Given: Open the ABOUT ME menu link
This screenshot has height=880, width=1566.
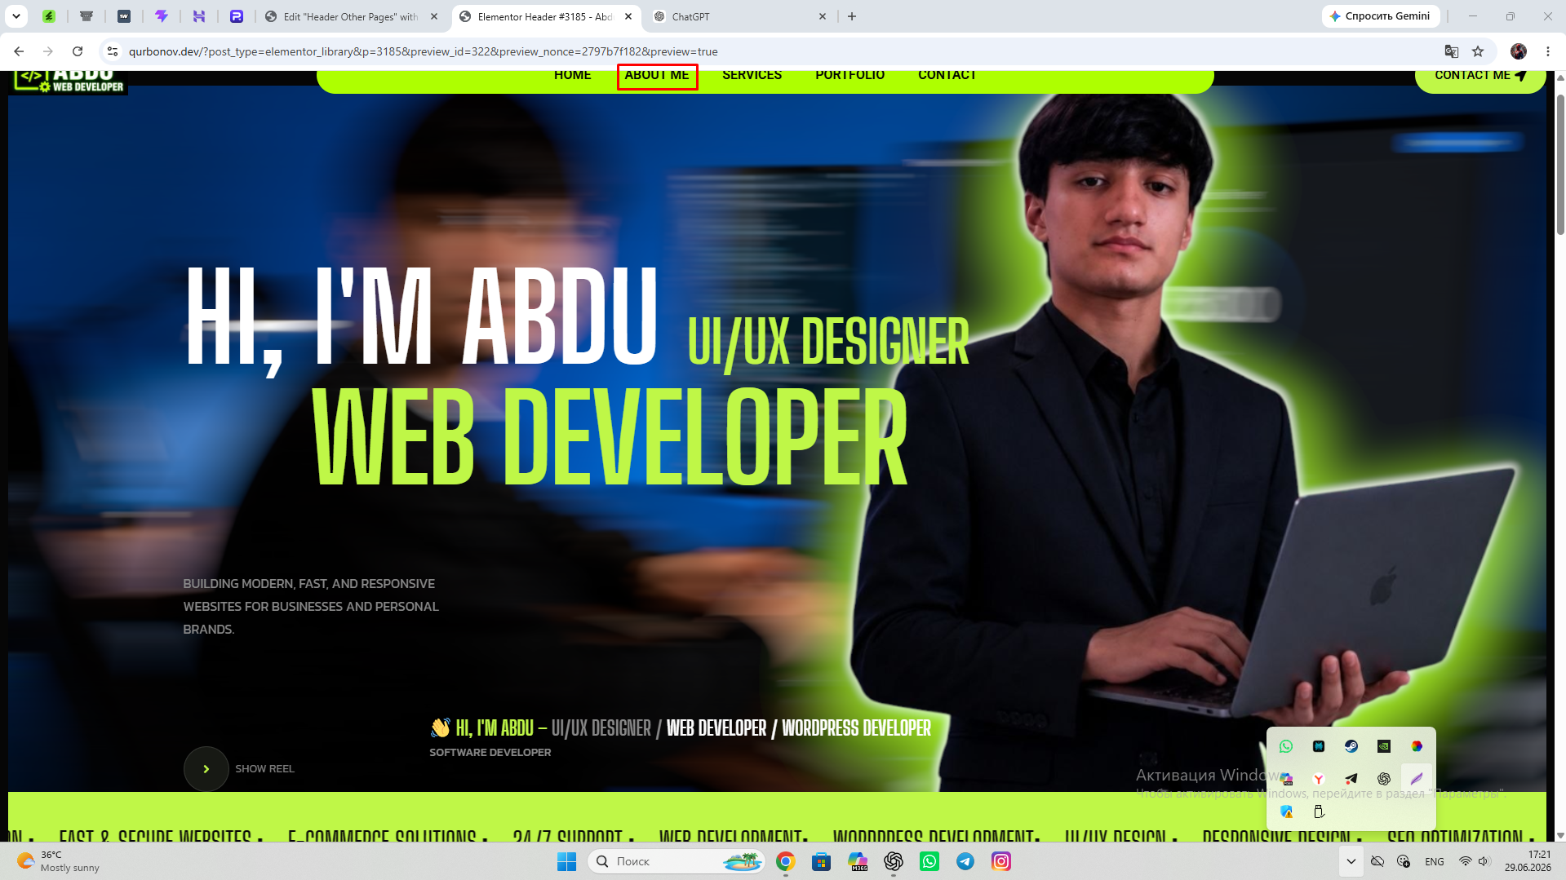Looking at the screenshot, I should click(x=657, y=76).
